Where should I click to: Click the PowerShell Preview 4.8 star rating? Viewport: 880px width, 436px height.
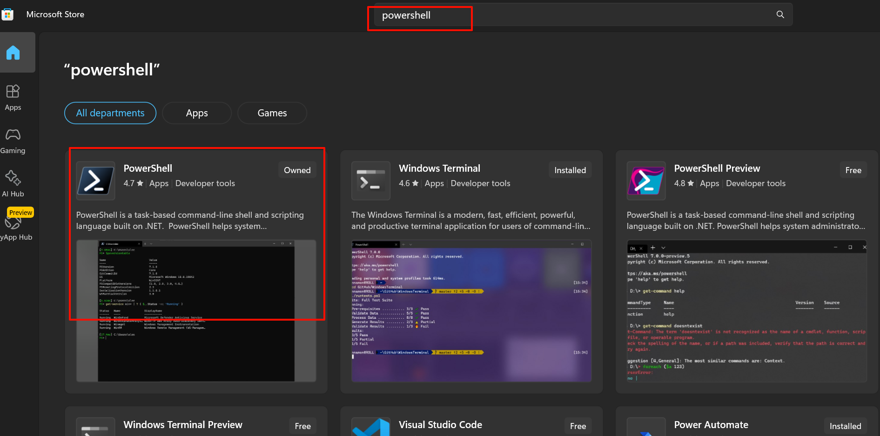(684, 183)
